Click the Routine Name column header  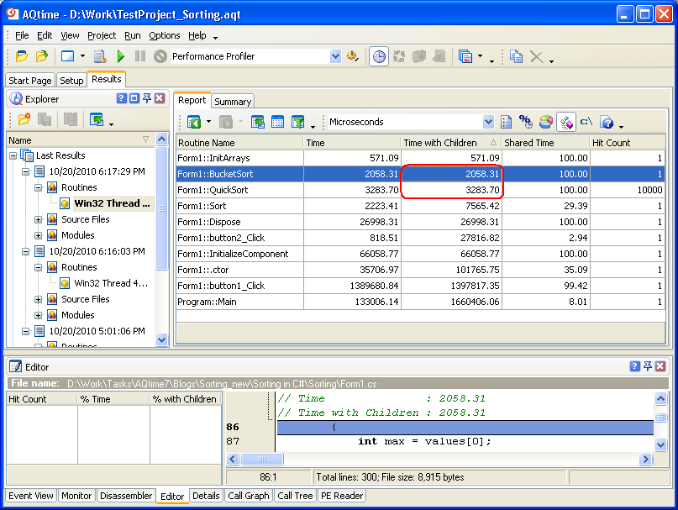pos(239,143)
